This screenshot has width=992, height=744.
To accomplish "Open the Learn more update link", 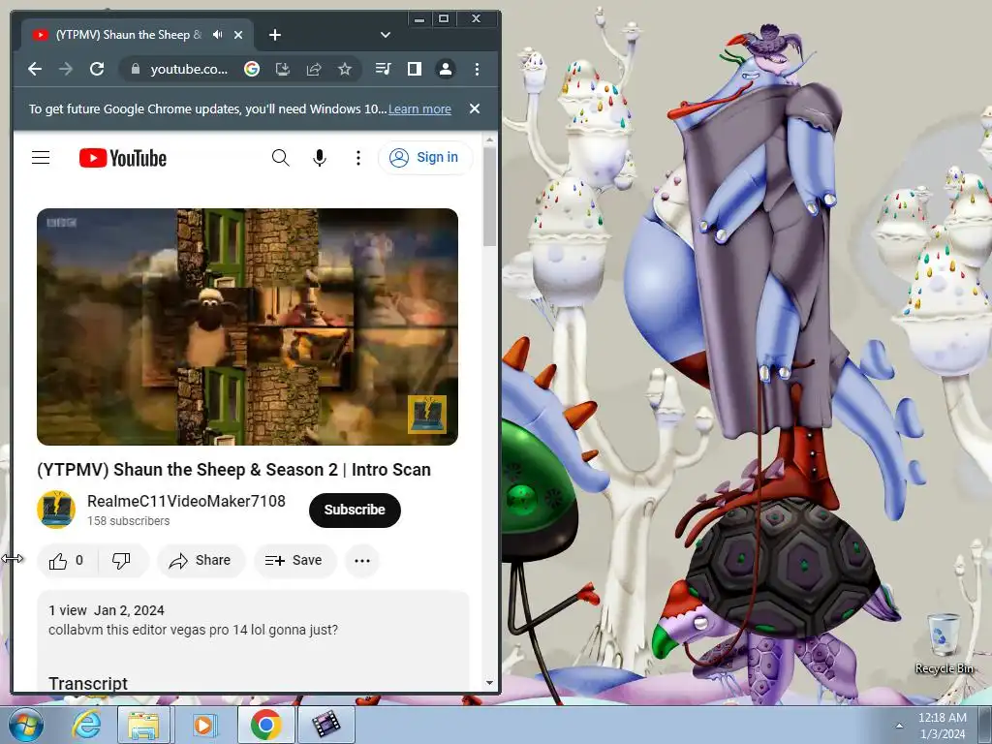I will pyautogui.click(x=419, y=108).
